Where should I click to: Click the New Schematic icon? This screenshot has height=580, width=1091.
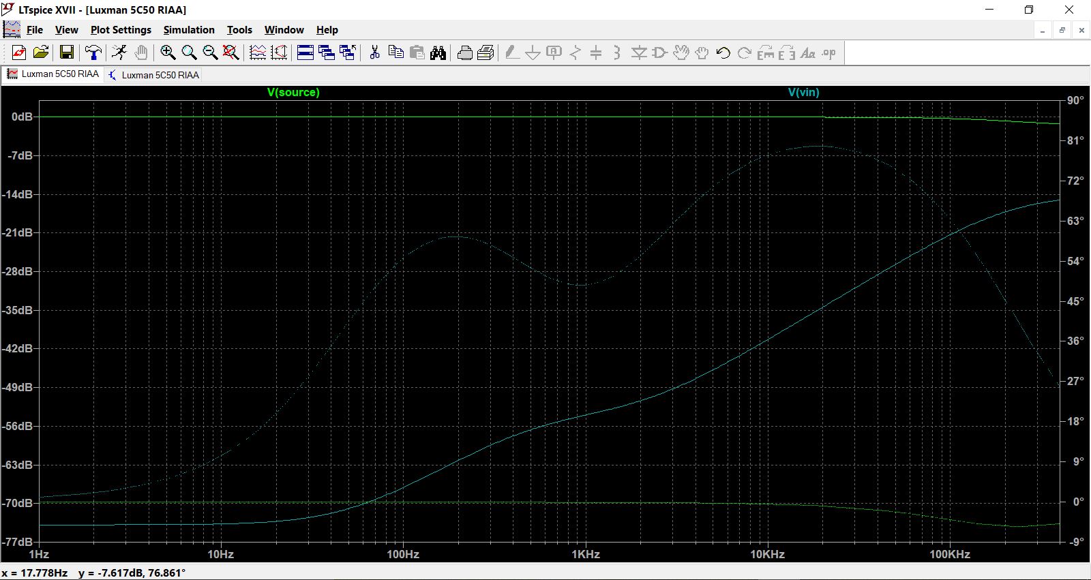[19, 52]
